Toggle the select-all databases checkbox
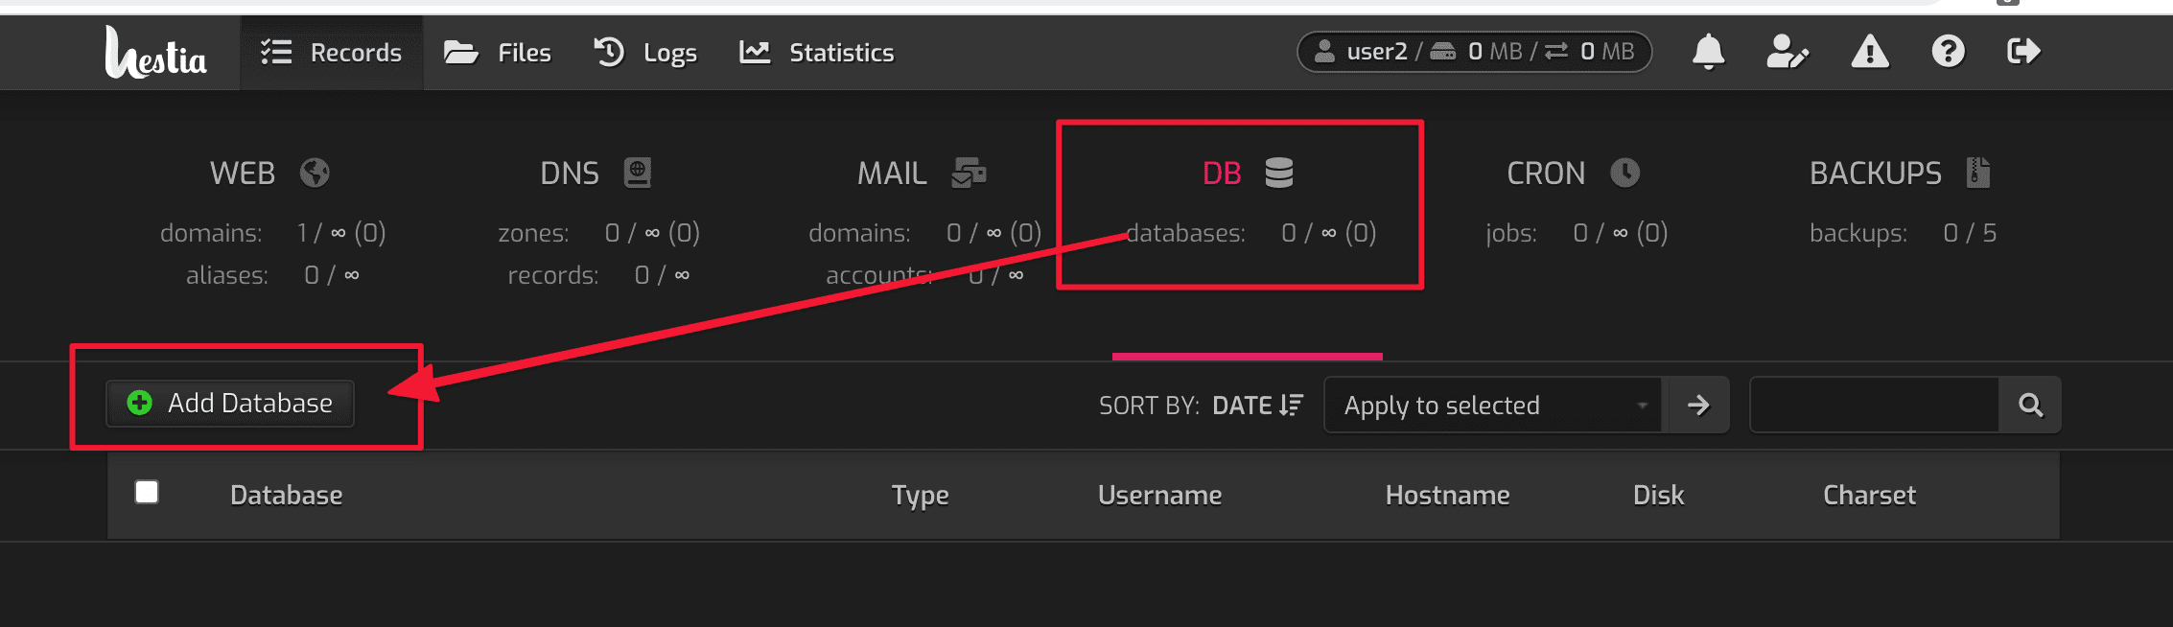 coord(147,493)
